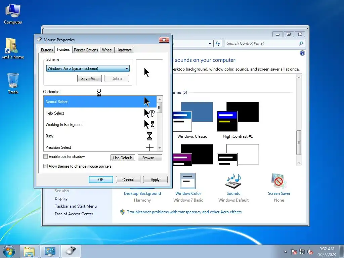Viewport: 344px width, 258px height.
Task: Close the Mouse Properties dialog
Action: pos(164,40)
